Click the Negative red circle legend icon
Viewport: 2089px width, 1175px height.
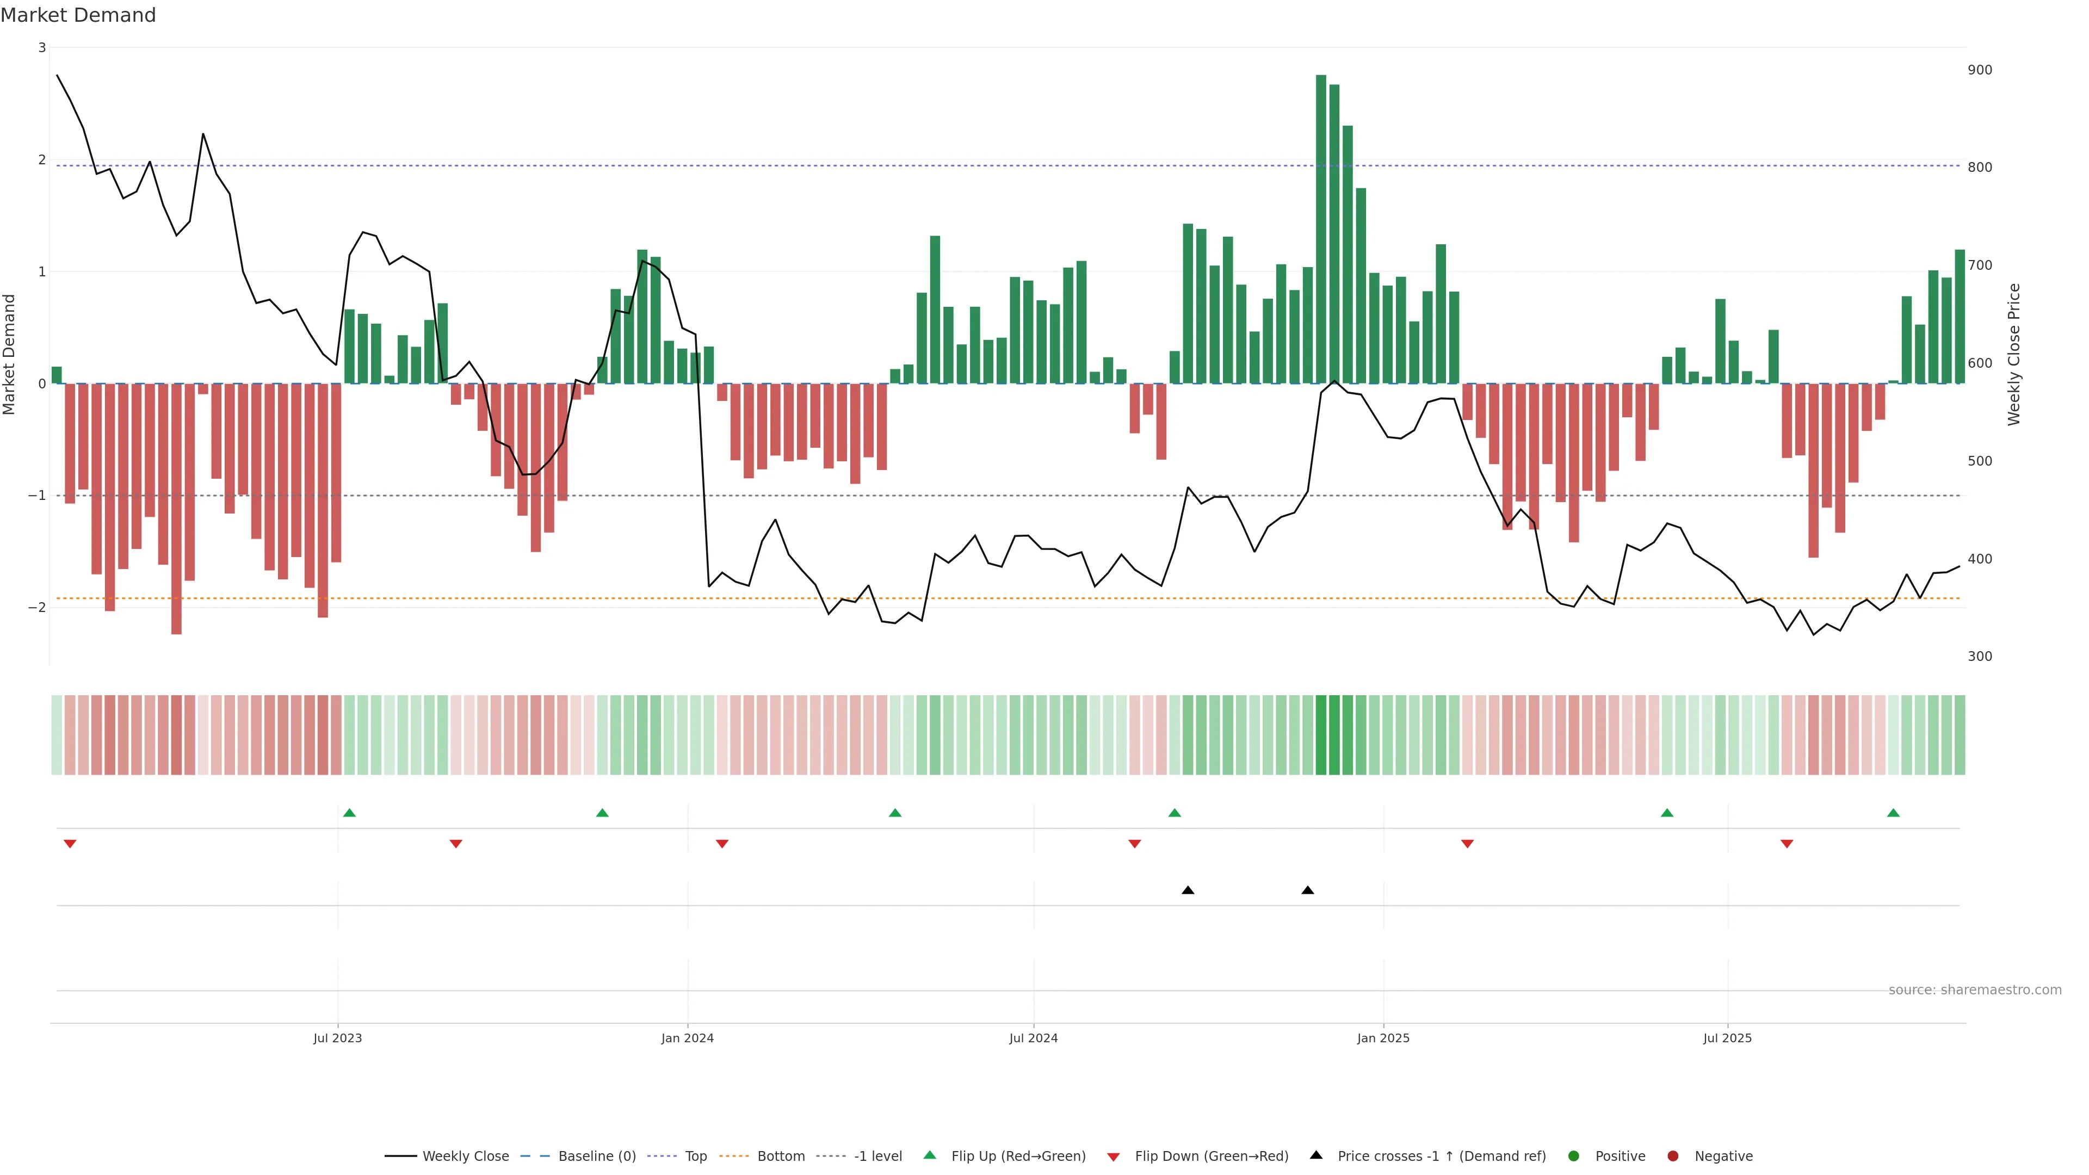click(1672, 1155)
